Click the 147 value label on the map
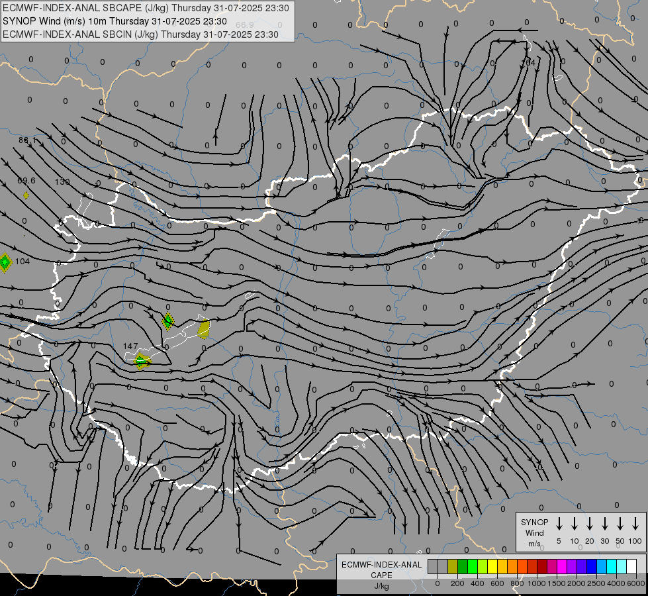Screen dimensions: 648x596 tap(130, 346)
